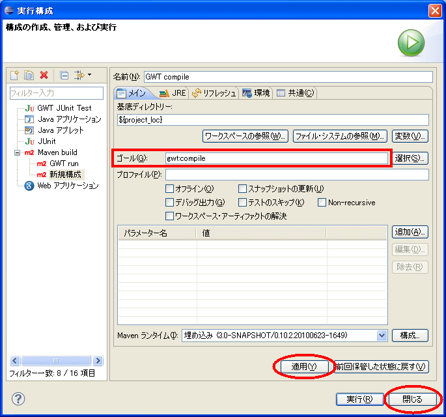This screenshot has width=446, height=417.
Task: Select GWT JUnit Test in the tree
Action: pos(64,108)
